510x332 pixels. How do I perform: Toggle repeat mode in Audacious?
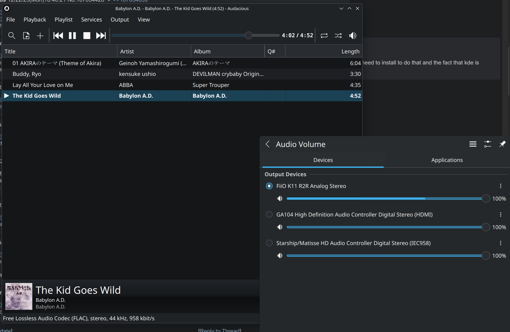324,36
